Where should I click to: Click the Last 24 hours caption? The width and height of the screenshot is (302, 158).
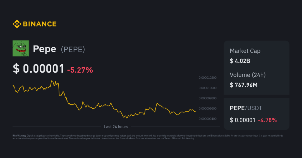(116, 127)
